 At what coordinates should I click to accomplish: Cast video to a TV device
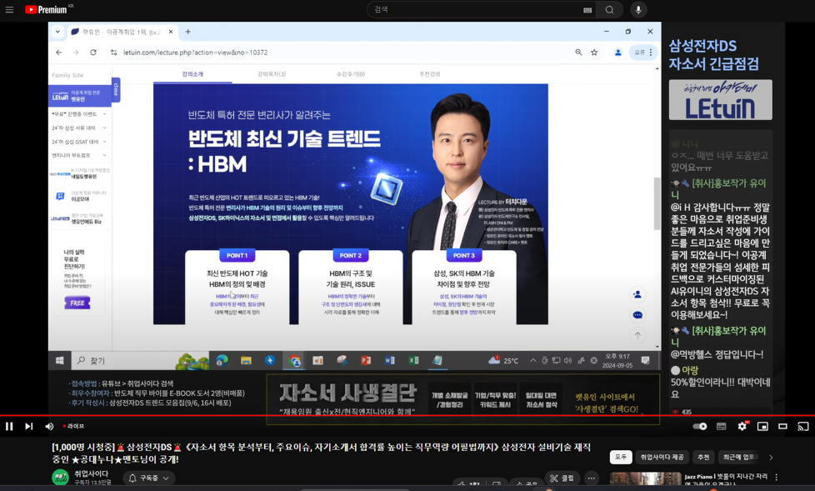click(802, 427)
